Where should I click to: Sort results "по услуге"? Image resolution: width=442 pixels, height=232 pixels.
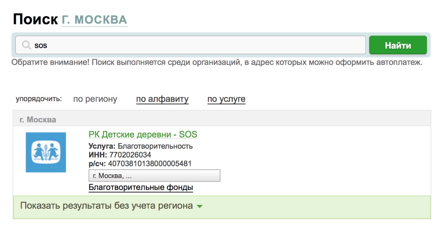[x=226, y=99]
